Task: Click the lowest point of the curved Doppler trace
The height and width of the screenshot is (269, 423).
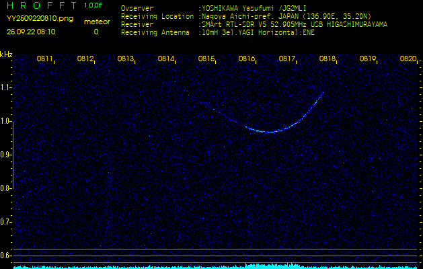Action: (x=269, y=132)
